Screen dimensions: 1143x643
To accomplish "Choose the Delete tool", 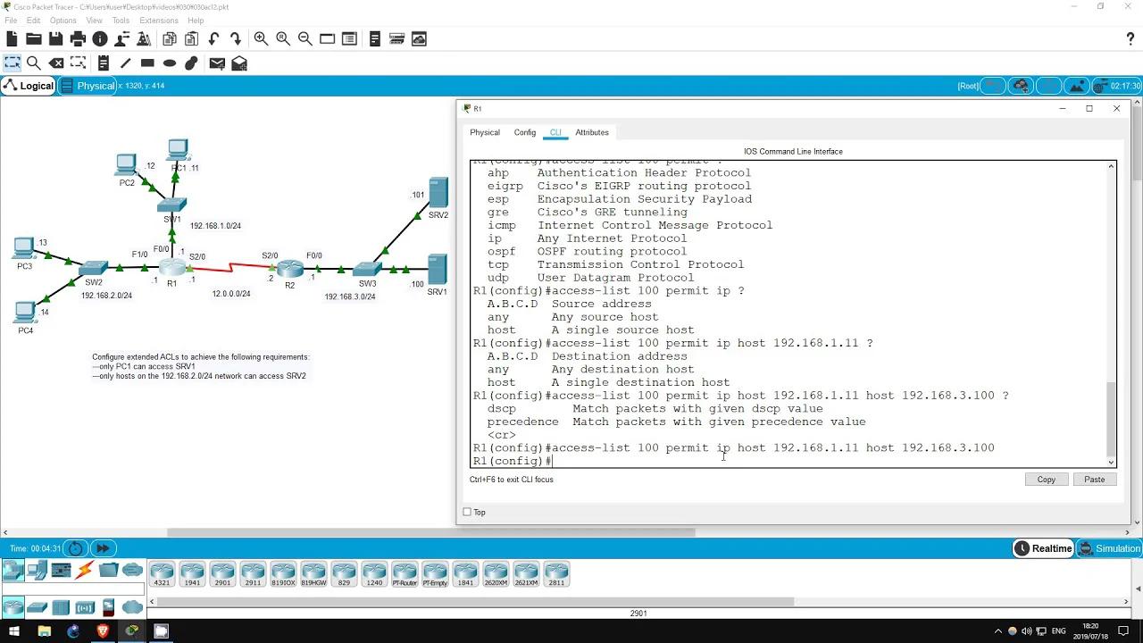I will click(56, 63).
